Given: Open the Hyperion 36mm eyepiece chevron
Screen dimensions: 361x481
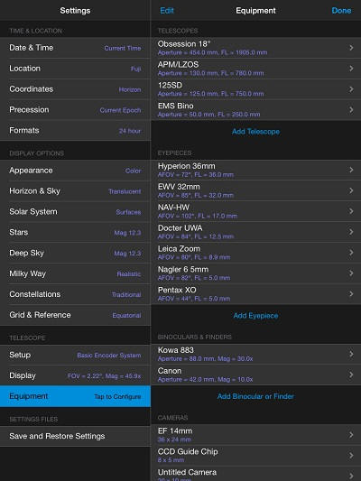Looking at the screenshot, I should click(351, 170).
